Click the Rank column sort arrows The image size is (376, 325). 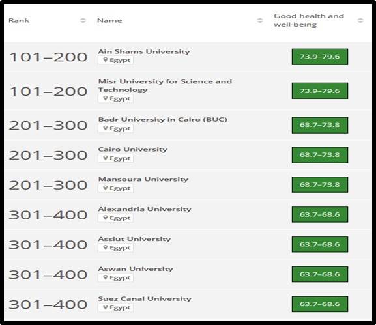[x=83, y=20]
